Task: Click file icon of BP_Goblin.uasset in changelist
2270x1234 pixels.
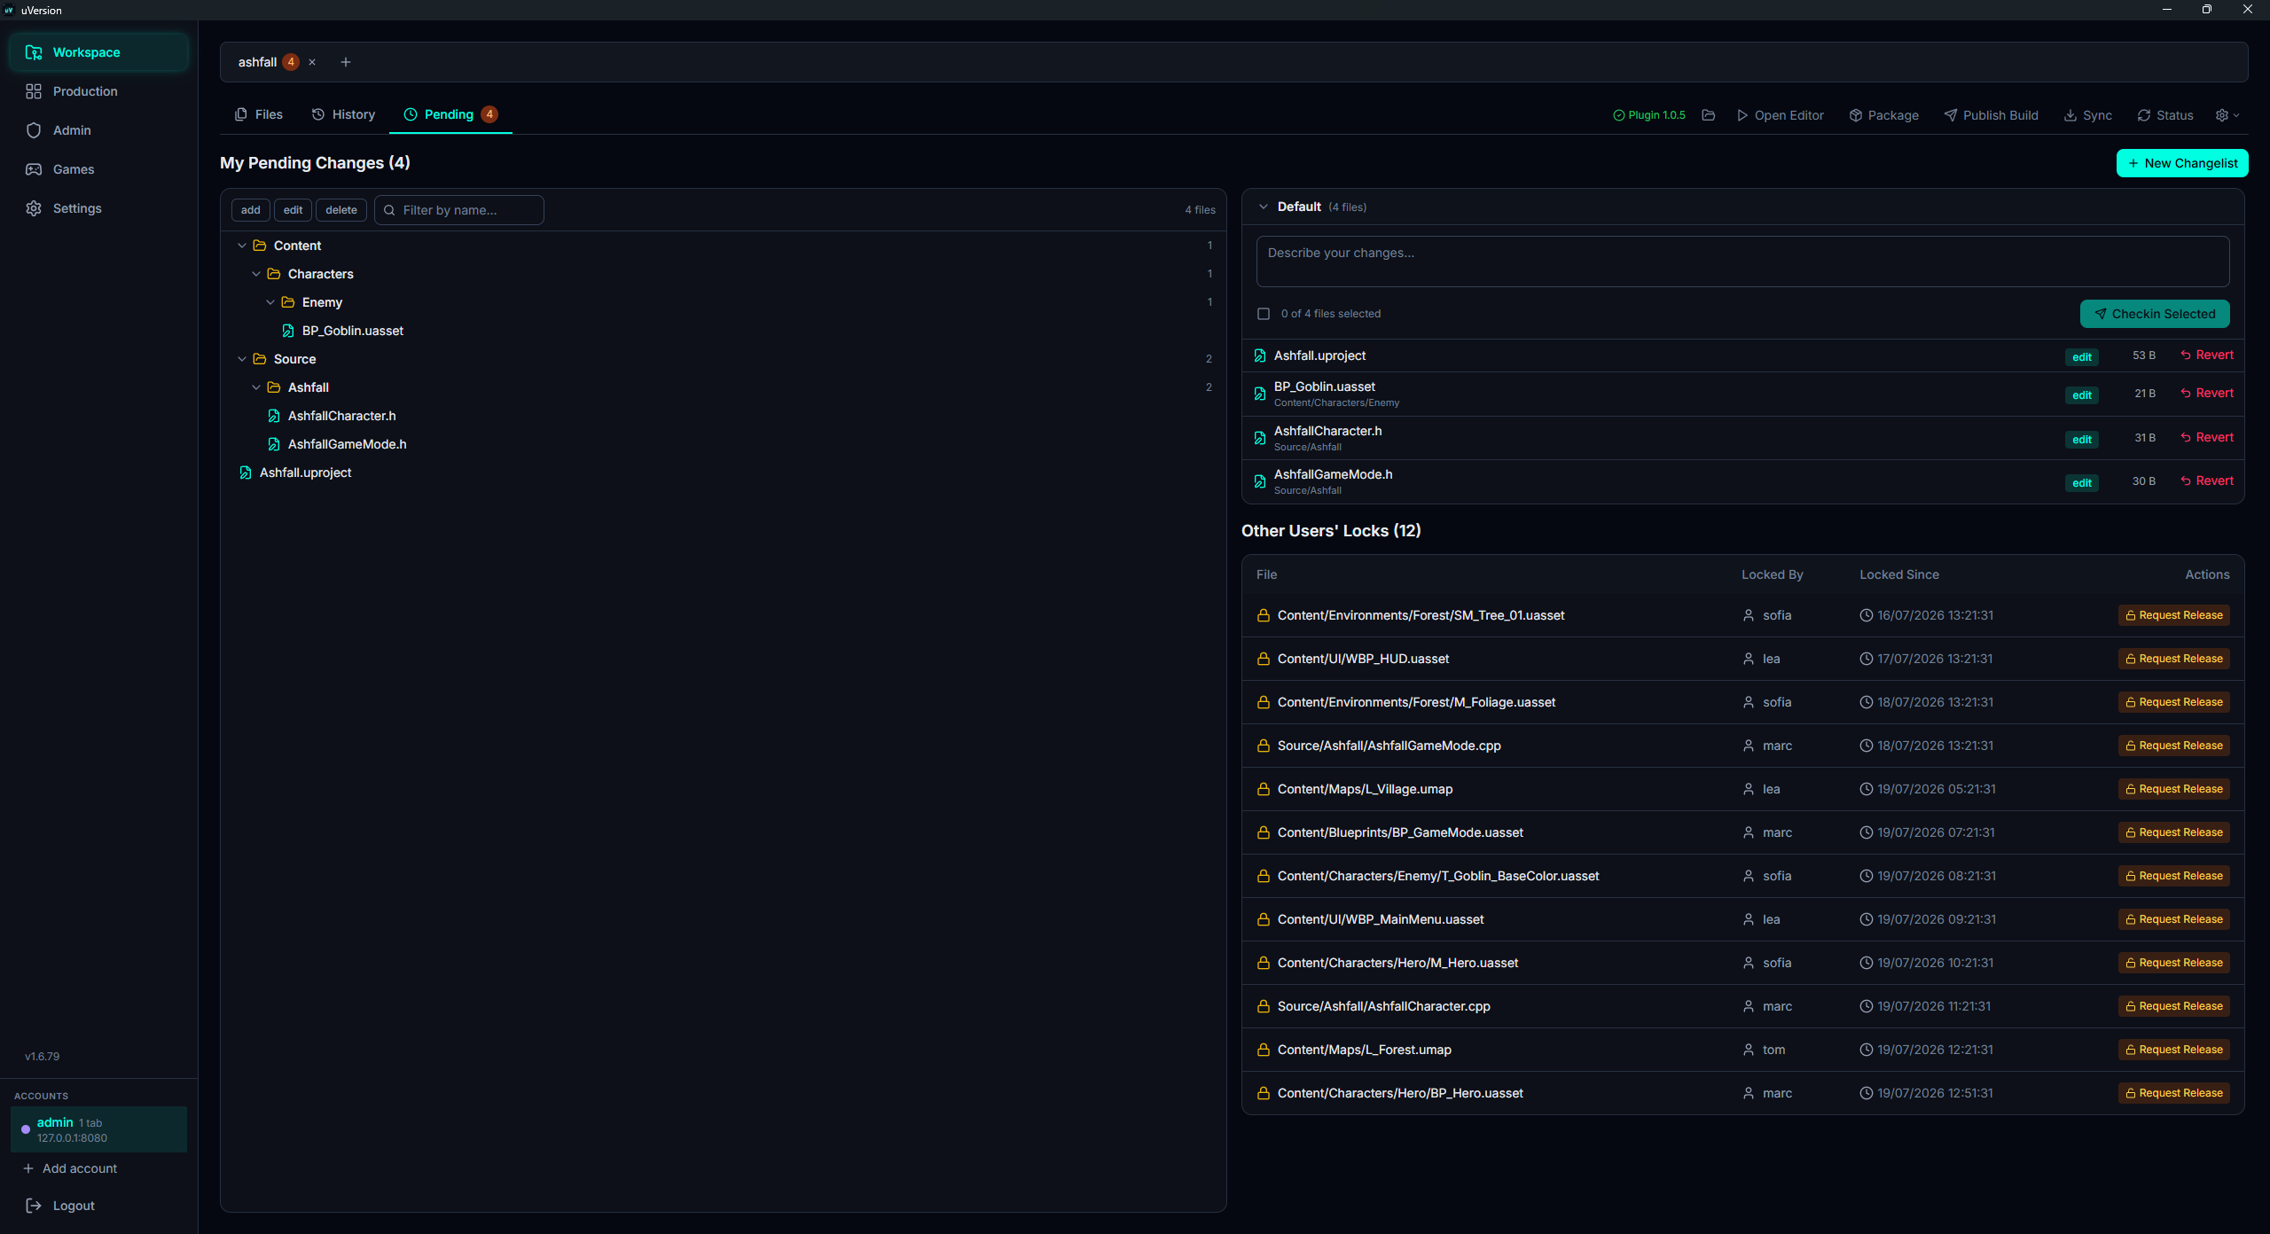Action: [x=1260, y=394]
